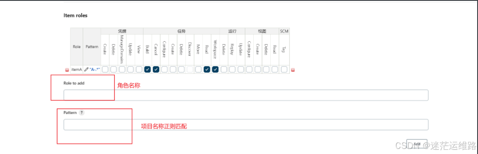Viewport: 478px width, 154px height.
Task: Delete itemA role using left red X icon
Action: click(x=67, y=70)
